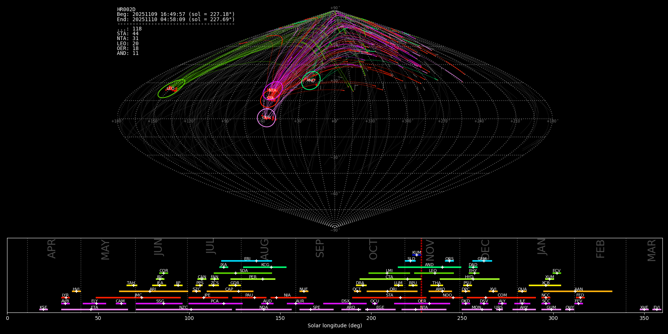
Task: Click the LEO radiant ellipse on the sky map
Action: pyautogui.click(x=171, y=89)
